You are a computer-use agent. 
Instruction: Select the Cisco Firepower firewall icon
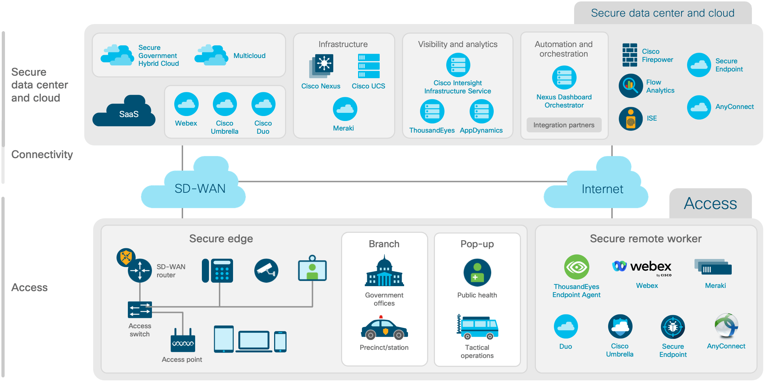coord(630,55)
